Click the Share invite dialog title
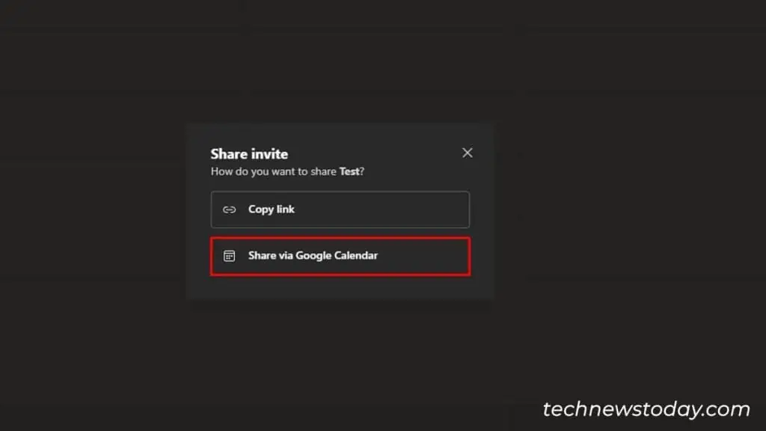Image resolution: width=766 pixels, height=431 pixels. click(x=249, y=154)
